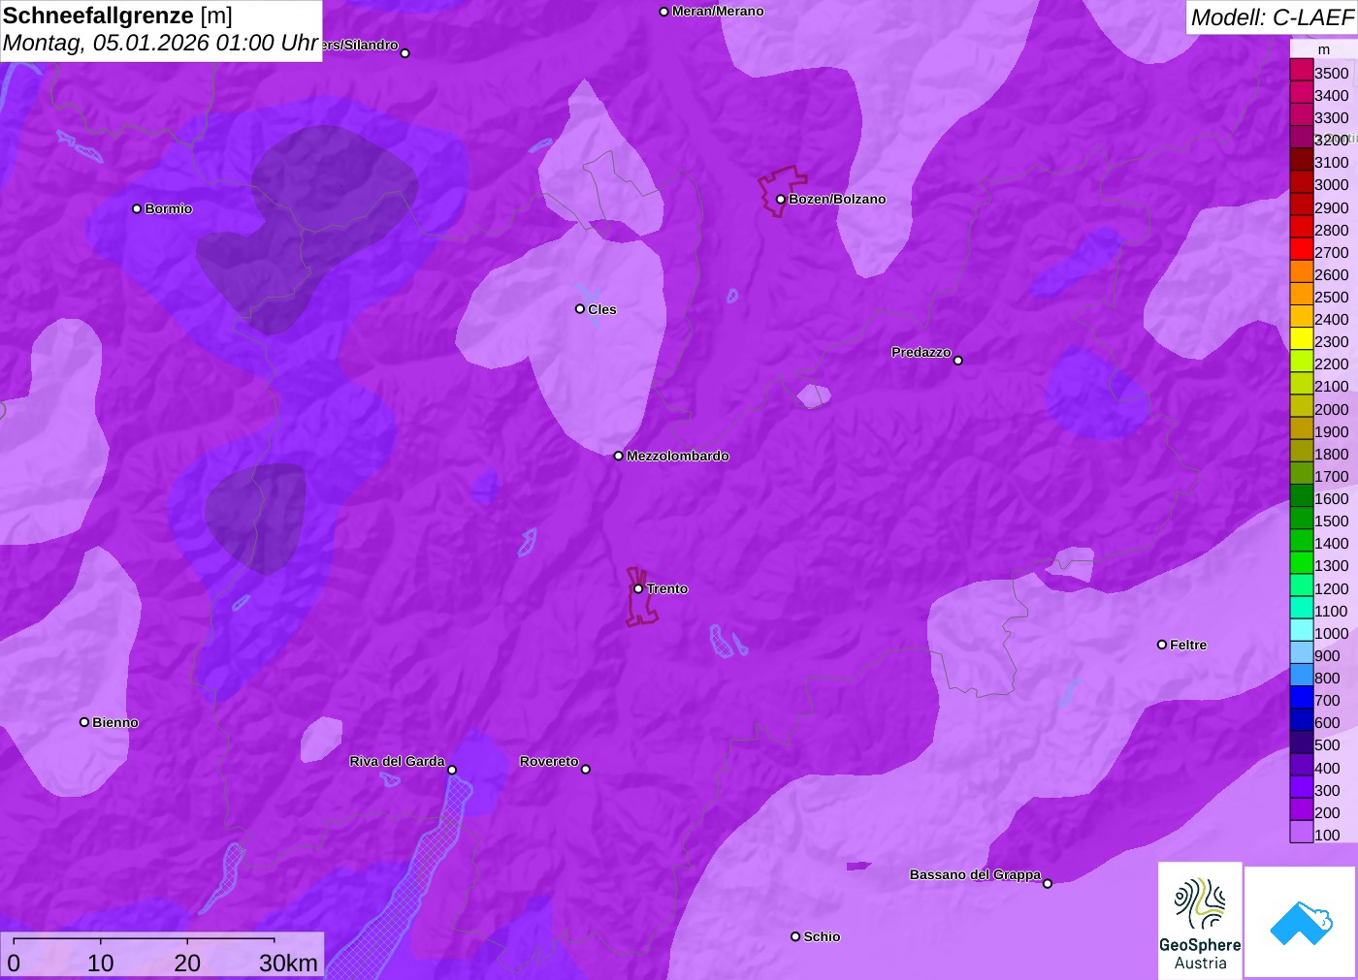The image size is (1358, 980).
Task: Click the Schio marker dot
Action: (795, 936)
